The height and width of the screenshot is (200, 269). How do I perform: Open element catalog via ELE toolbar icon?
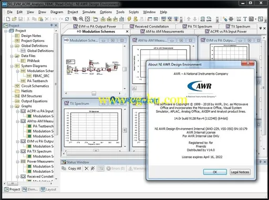tap(203, 19)
